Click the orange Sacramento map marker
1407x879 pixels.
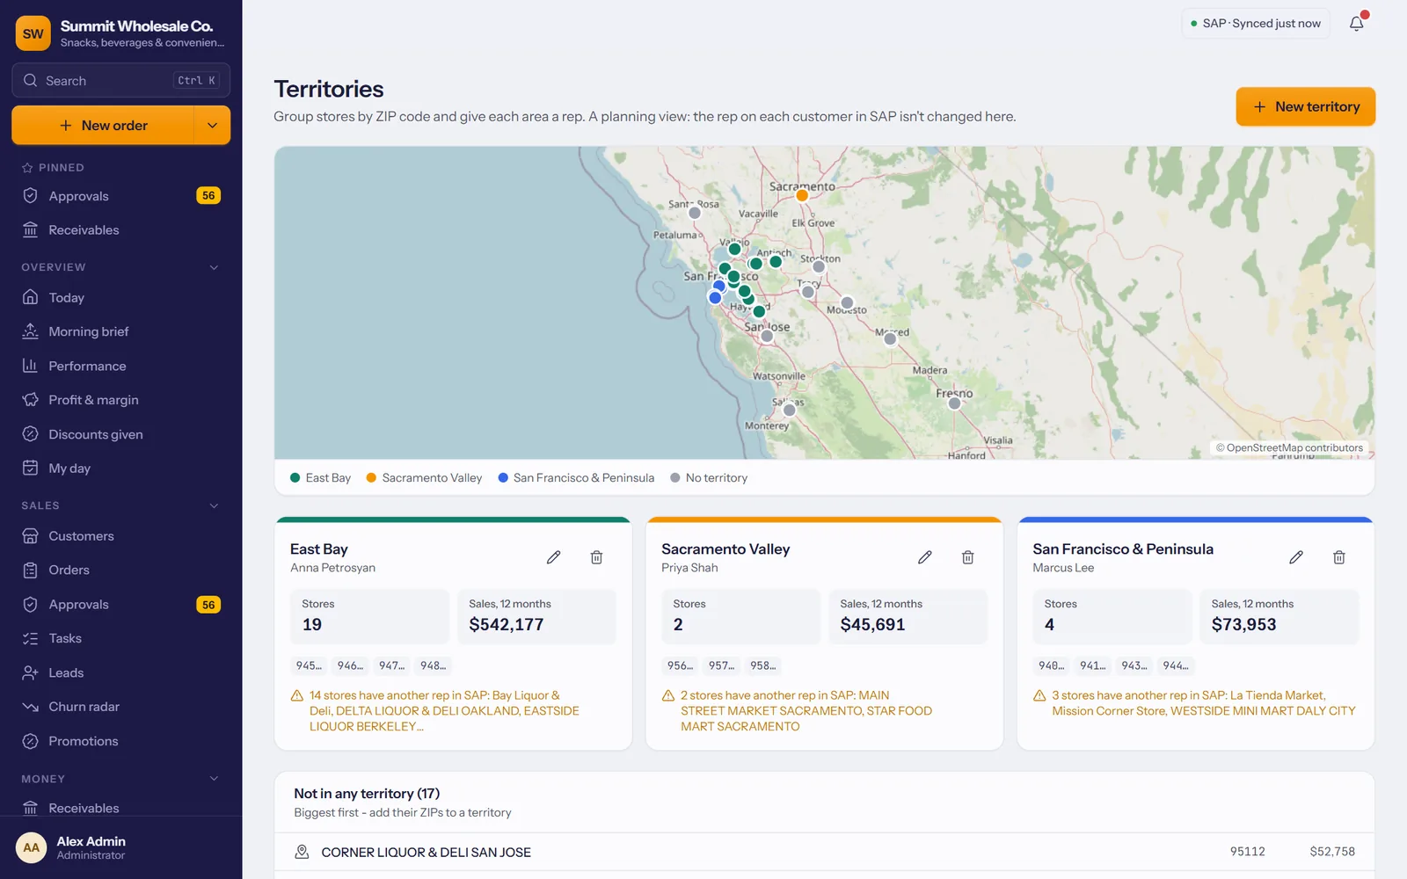click(802, 195)
